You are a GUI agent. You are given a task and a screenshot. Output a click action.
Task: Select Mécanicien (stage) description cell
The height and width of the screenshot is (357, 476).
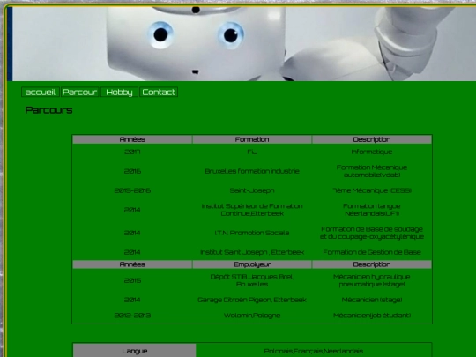(372, 300)
